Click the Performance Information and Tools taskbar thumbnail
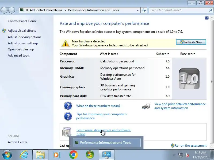The image size is (214, 160). [106, 143]
